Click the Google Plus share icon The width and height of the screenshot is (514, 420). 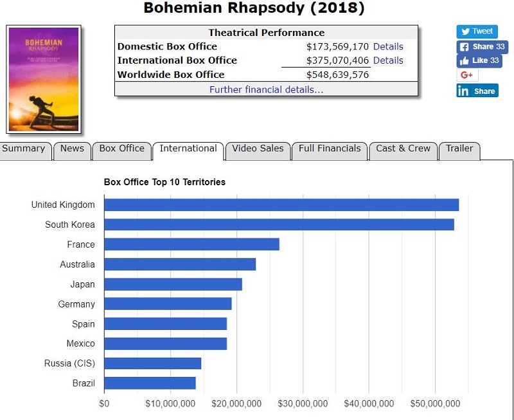click(467, 76)
